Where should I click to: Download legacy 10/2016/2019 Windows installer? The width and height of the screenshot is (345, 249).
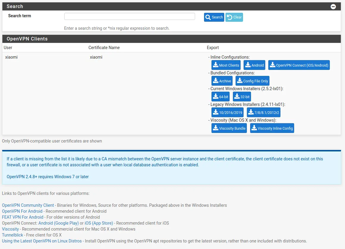[228, 112]
